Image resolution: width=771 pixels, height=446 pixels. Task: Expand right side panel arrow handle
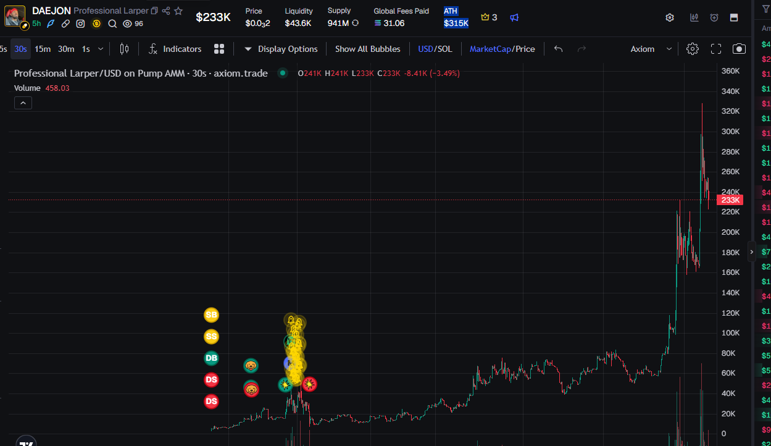751,251
